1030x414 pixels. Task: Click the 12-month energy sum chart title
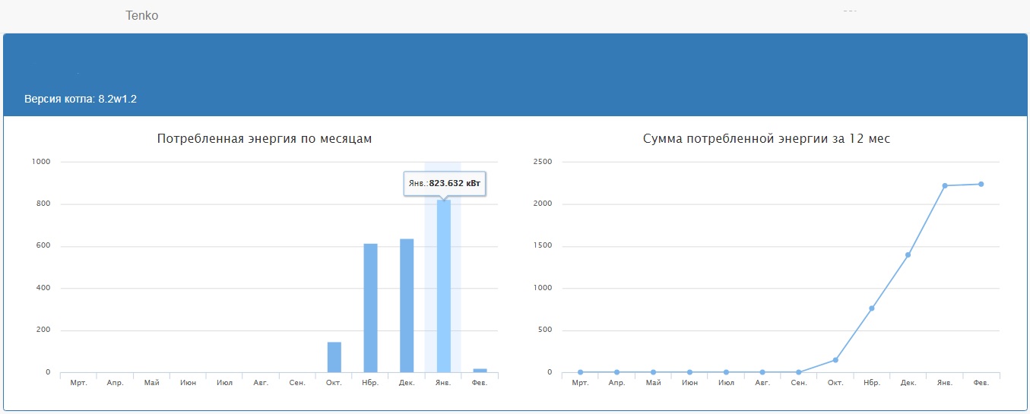coord(766,138)
